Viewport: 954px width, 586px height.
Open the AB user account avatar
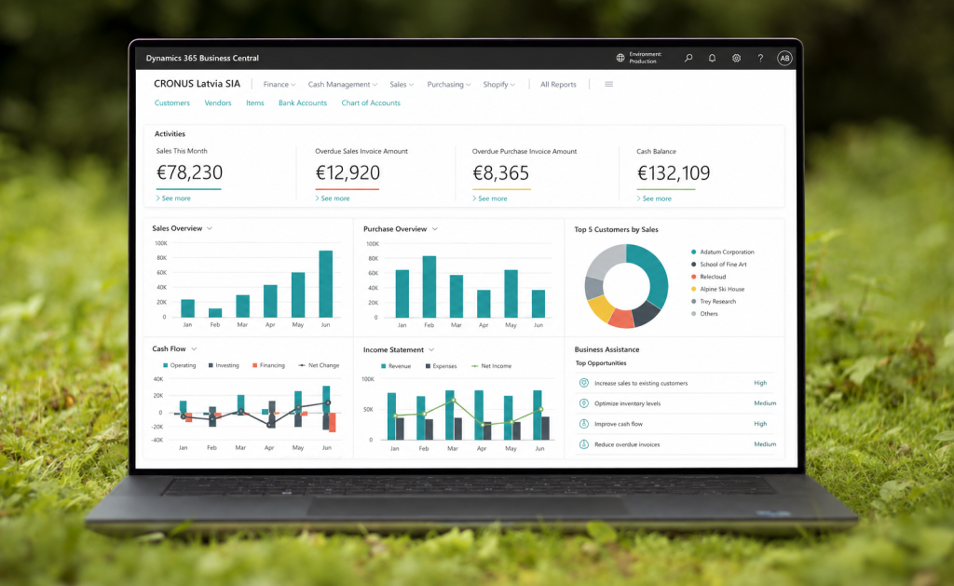784,58
